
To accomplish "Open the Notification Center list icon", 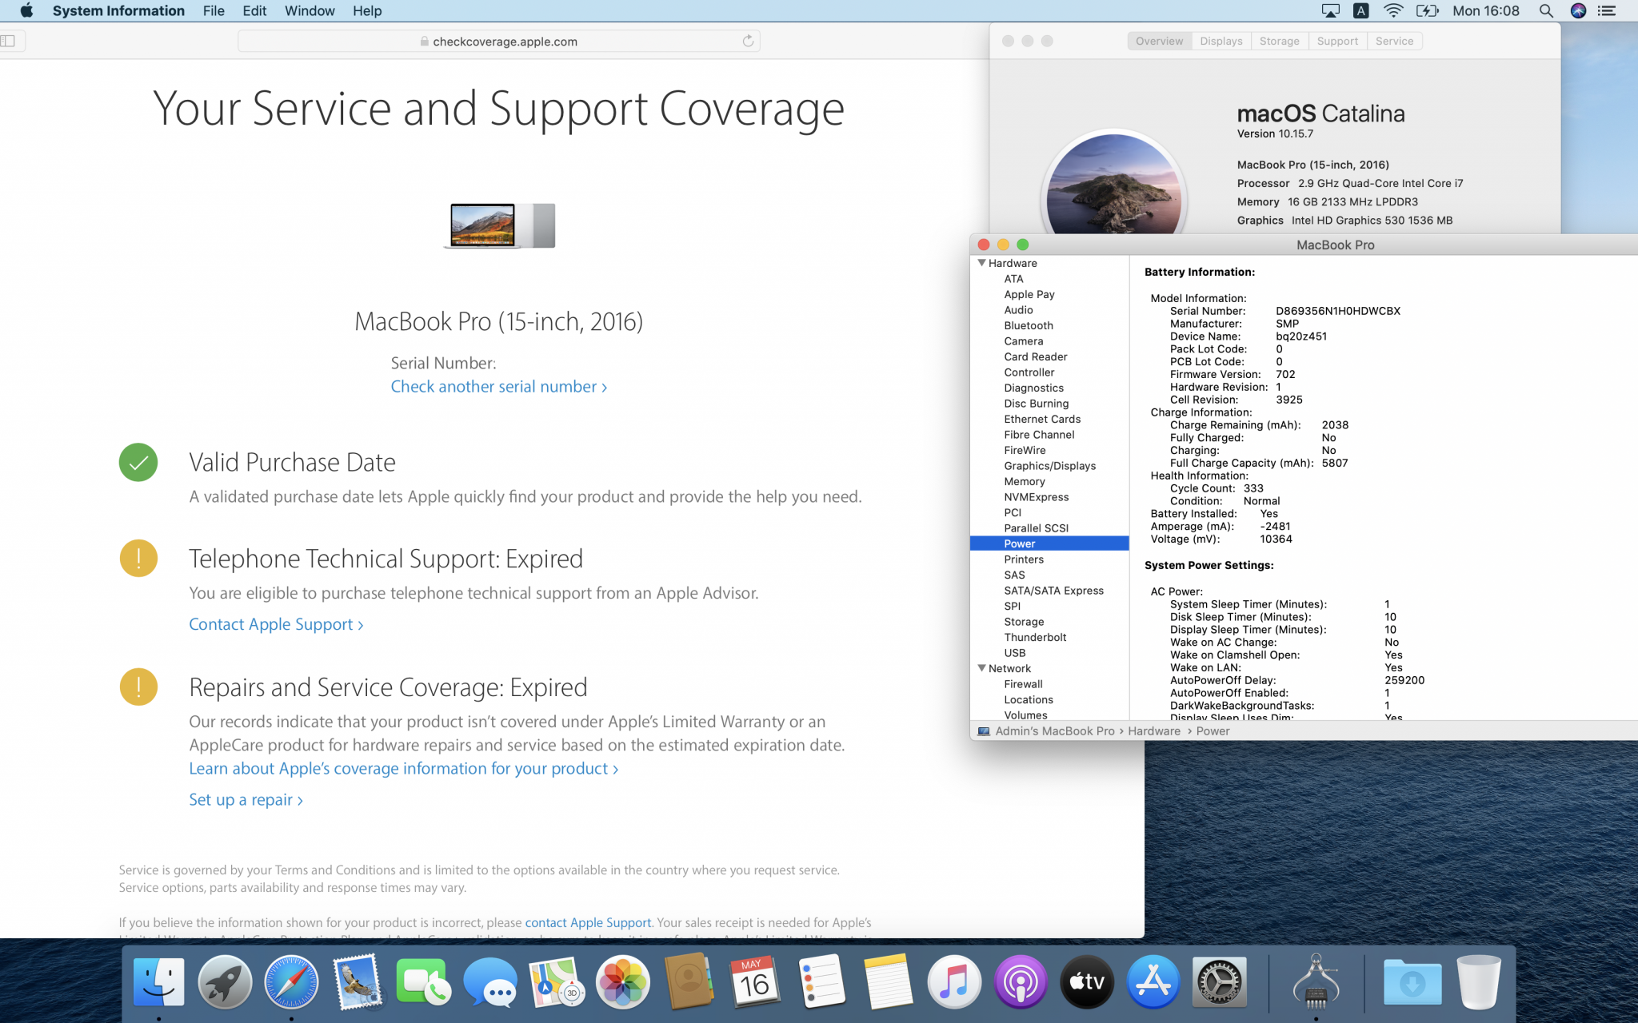I will 1606,10.
